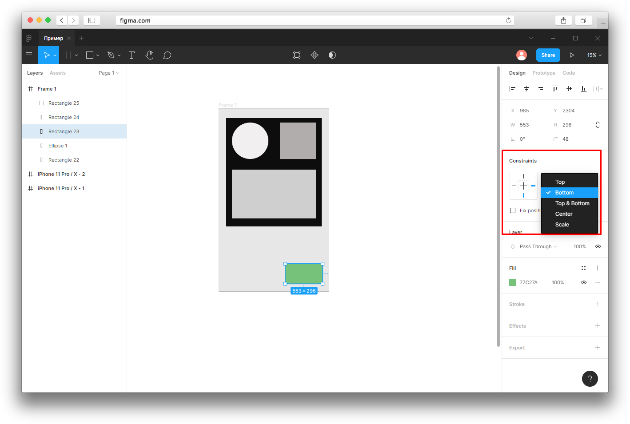
Task: Expand the Page 1 dropdown
Action: point(109,73)
